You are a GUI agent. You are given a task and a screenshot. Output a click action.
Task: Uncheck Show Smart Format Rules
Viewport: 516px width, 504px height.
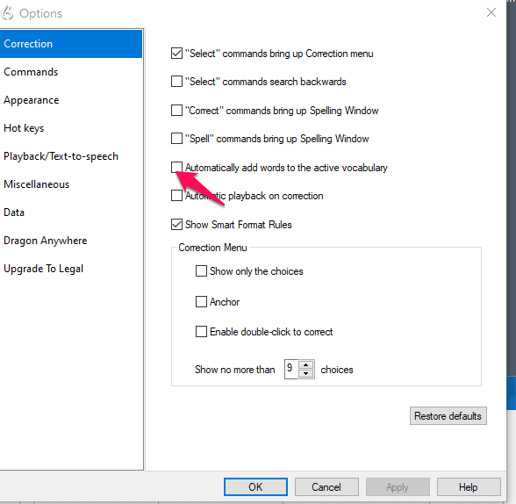coord(176,225)
